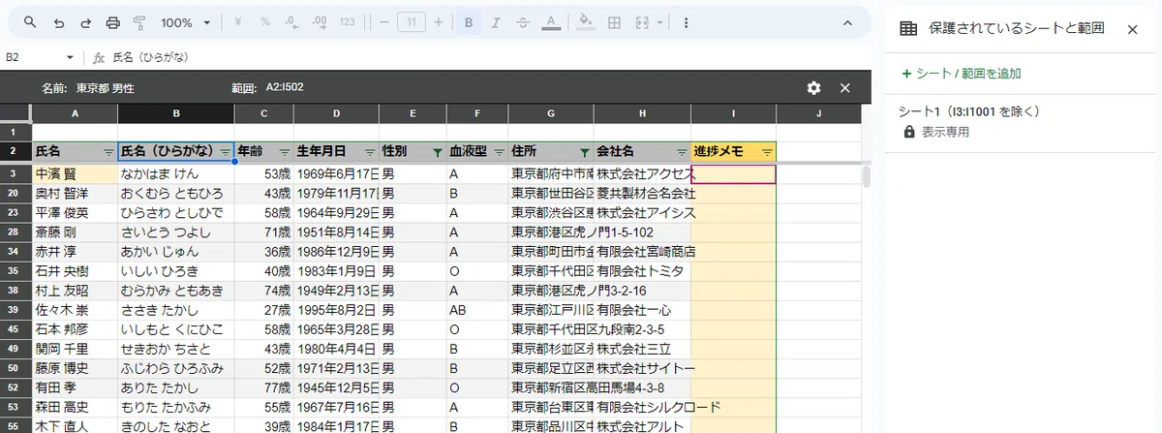Image resolution: width=1162 pixels, height=433 pixels.
Task: Open the active filter on 住所 column
Action: point(584,153)
